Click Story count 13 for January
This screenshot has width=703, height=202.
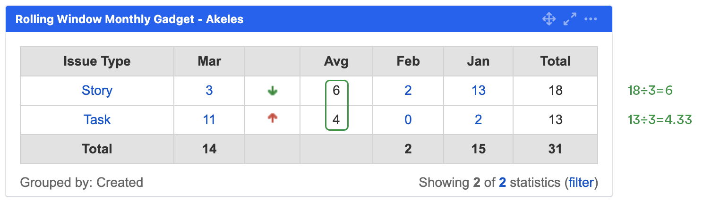tap(478, 91)
